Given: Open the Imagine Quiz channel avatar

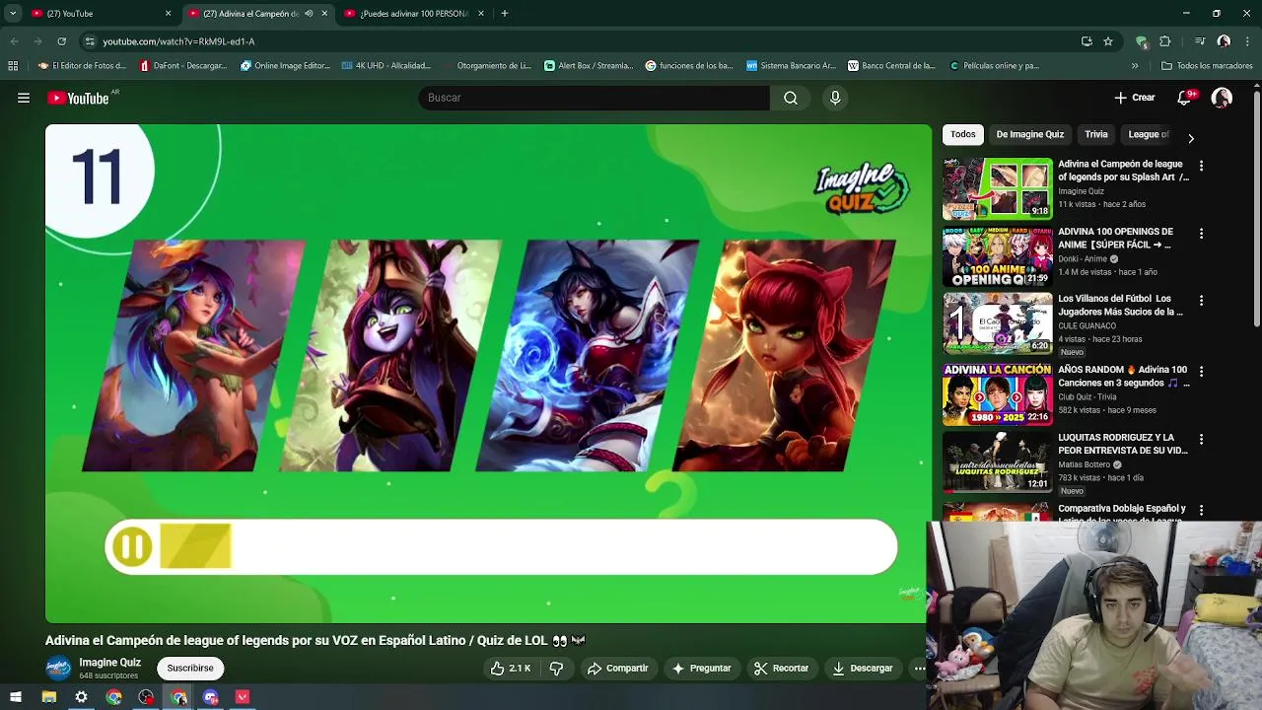Looking at the screenshot, I should pyautogui.click(x=58, y=669).
